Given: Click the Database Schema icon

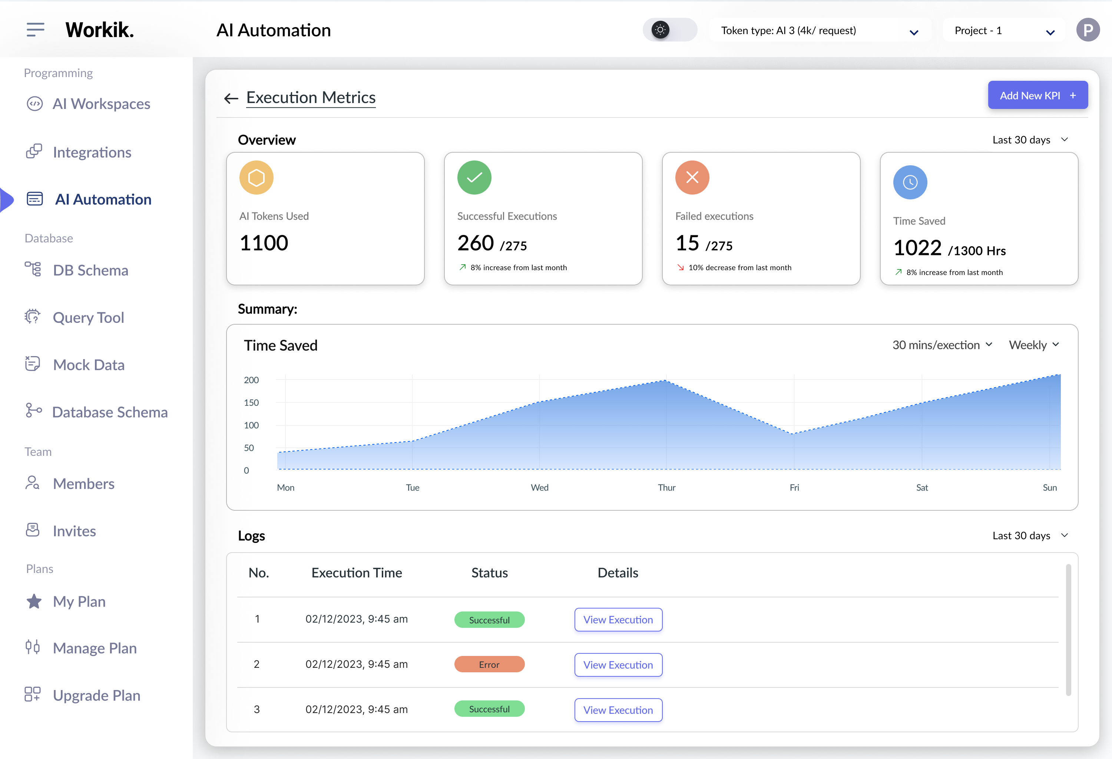Looking at the screenshot, I should [33, 411].
